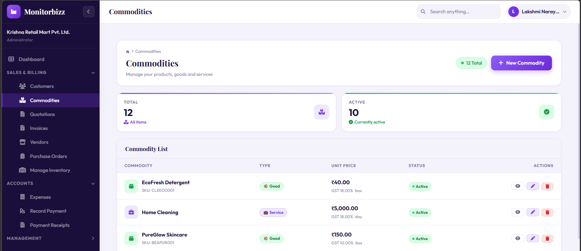Focus the Search anything input field
The width and height of the screenshot is (581, 251).
pos(463,12)
